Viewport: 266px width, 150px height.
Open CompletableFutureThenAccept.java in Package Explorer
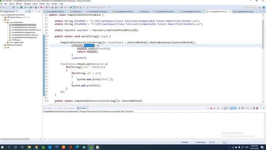(25, 35)
